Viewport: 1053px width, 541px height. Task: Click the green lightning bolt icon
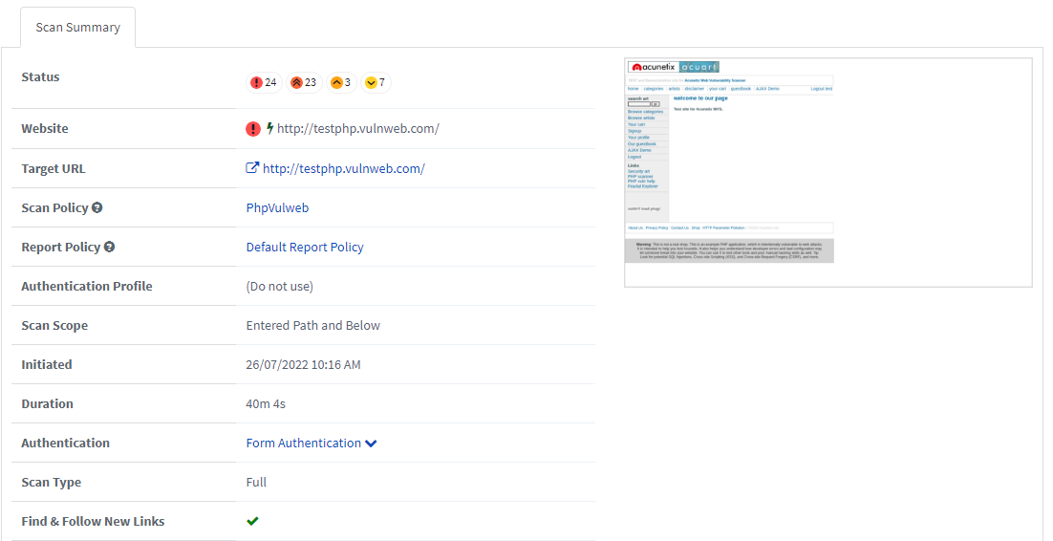pyautogui.click(x=269, y=129)
